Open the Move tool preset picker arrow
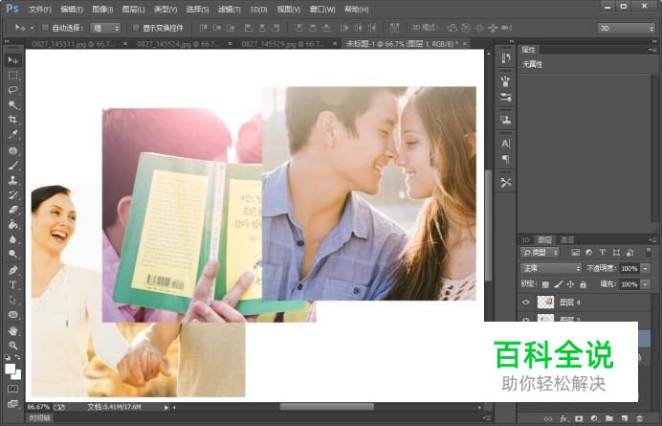Viewport: 662px width, 426px height. coord(33,29)
